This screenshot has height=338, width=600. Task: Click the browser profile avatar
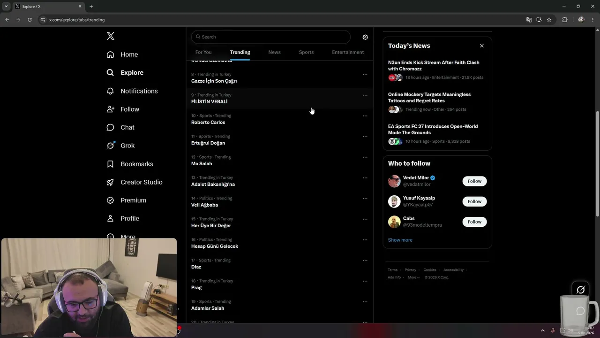pos(581,20)
